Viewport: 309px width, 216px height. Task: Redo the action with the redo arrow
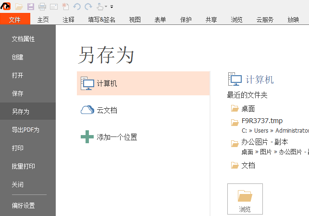click(88, 7)
